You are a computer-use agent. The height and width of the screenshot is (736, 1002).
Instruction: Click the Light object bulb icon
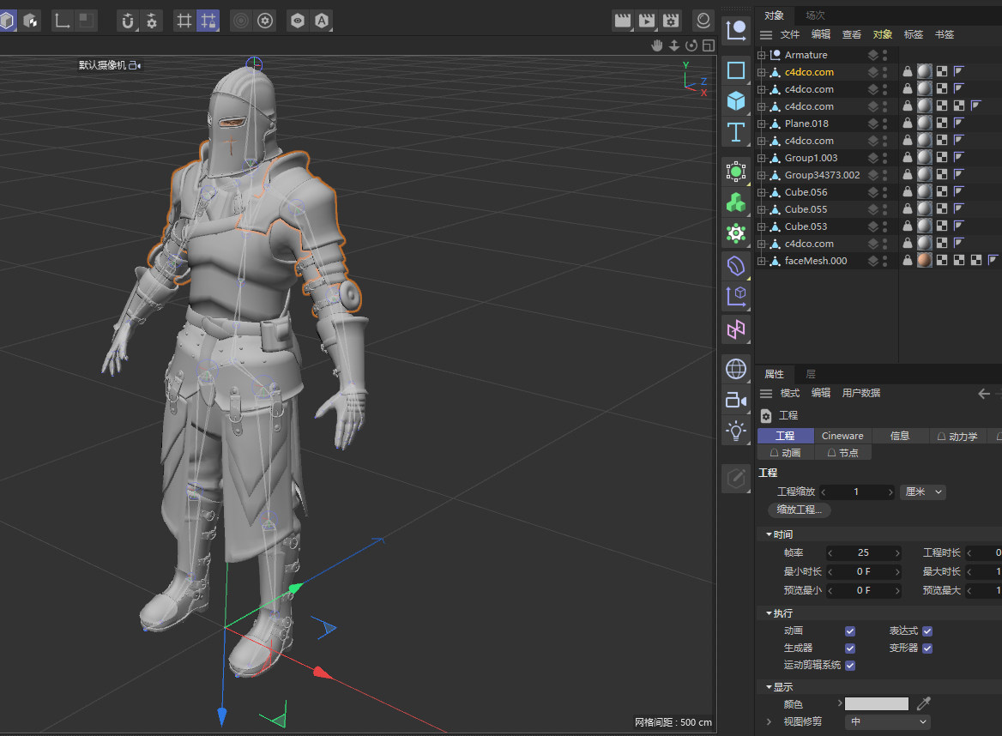[x=735, y=431]
